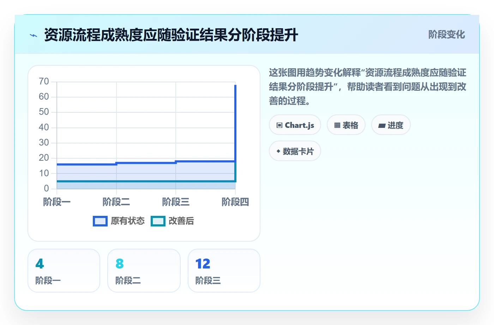The width and height of the screenshot is (494, 325).
Task: Select the 阶段一 card showing 4
Action: 64,271
